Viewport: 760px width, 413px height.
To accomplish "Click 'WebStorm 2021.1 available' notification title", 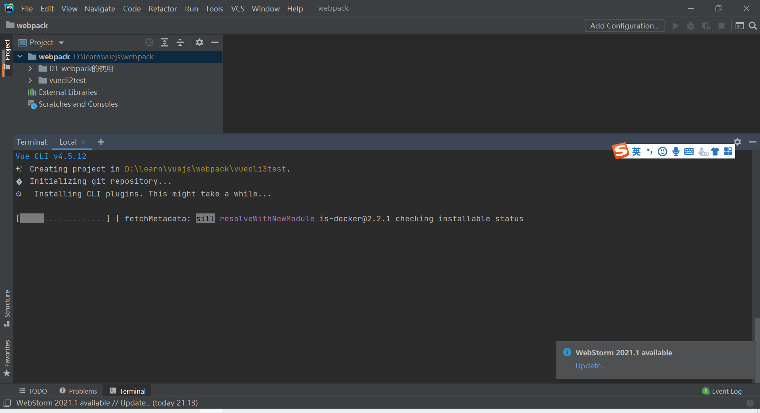I will 624,353.
